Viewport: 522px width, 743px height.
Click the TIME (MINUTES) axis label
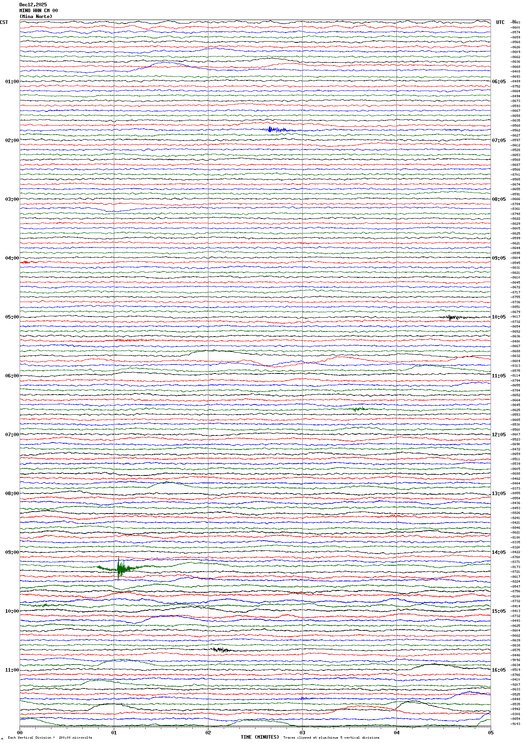coord(260,737)
